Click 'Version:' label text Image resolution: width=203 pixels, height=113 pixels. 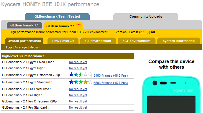(x=122, y=32)
